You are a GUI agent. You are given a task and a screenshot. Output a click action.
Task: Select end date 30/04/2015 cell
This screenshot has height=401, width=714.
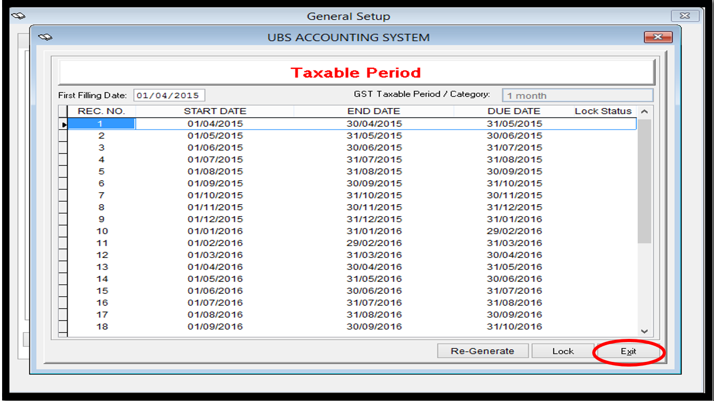tap(374, 124)
